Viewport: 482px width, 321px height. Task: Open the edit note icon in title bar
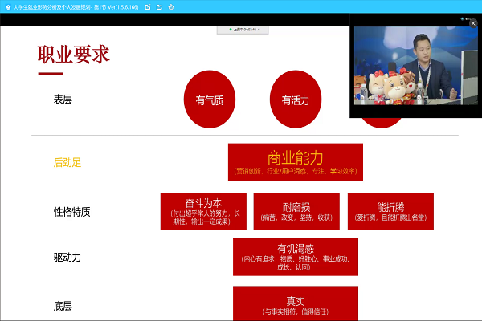tap(146, 6)
